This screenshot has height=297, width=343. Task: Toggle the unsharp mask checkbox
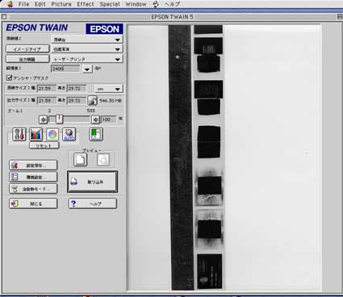[x=9, y=78]
